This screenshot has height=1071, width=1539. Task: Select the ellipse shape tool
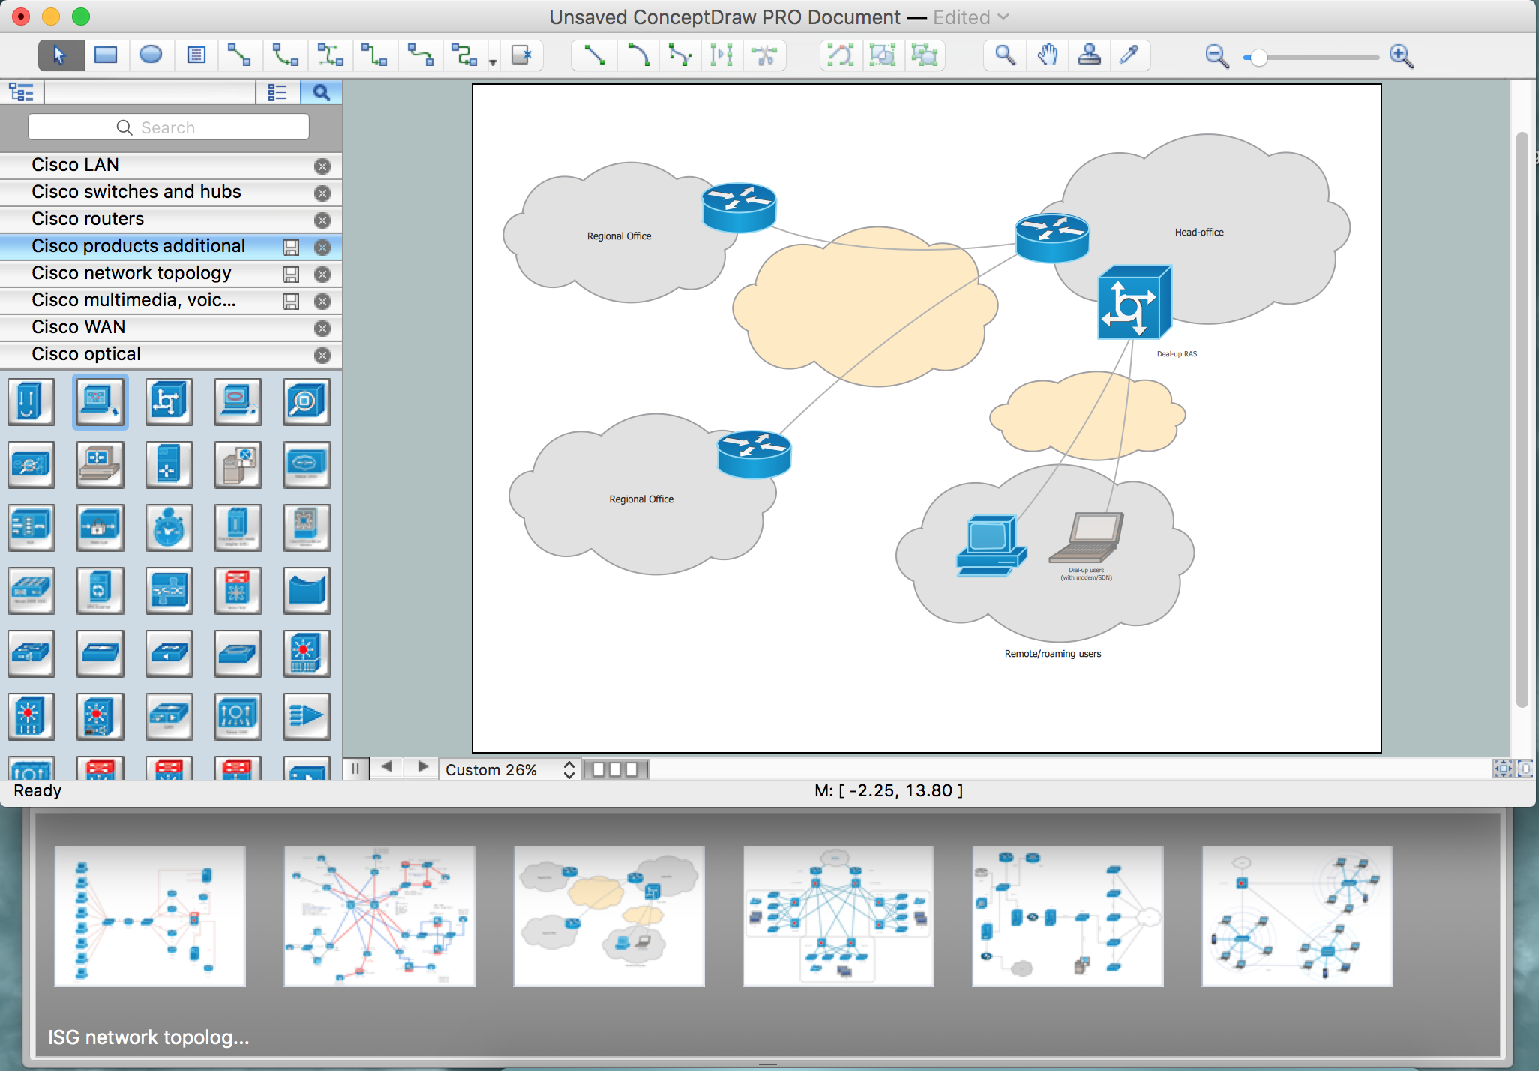(x=151, y=55)
